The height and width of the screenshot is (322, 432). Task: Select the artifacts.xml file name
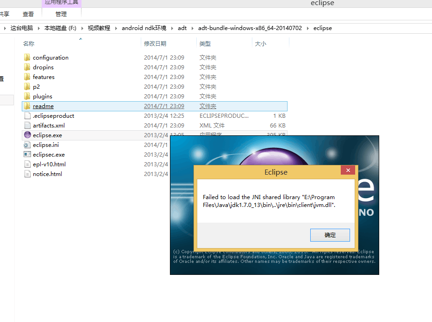[49, 125]
